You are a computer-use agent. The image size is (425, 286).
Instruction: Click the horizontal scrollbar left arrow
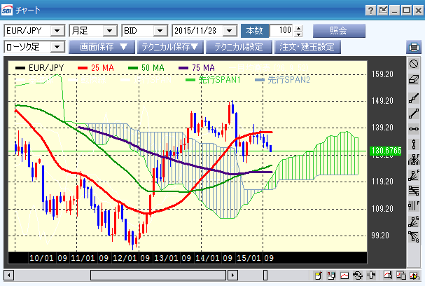9,275
